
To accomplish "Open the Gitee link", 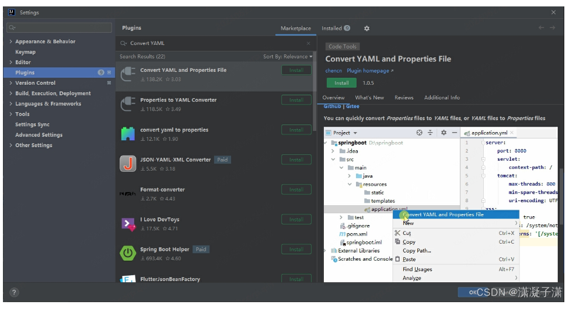I will click(352, 106).
